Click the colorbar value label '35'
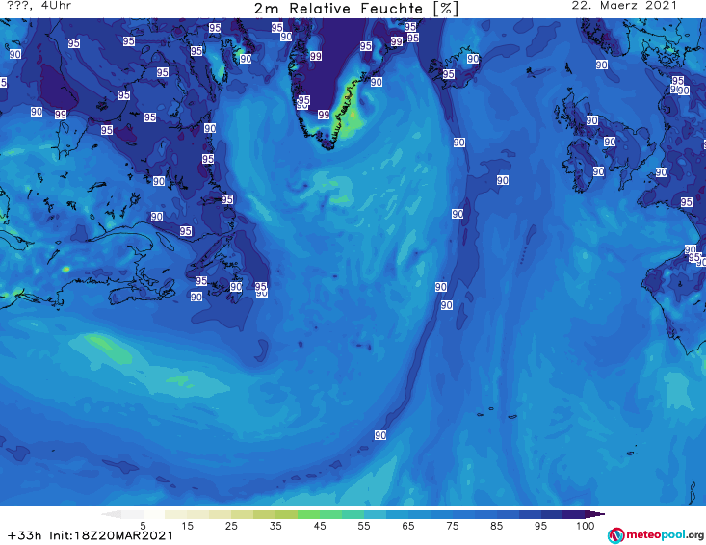The image size is (706, 545). pyautogui.click(x=275, y=526)
